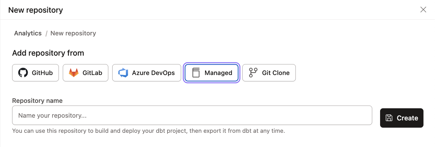This screenshot has width=435, height=147.
Task: Click the save disk icon on Create
Action: pyautogui.click(x=389, y=118)
